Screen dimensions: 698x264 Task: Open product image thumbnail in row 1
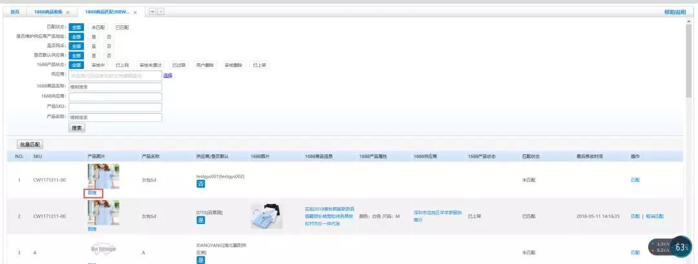pyautogui.click(x=103, y=176)
